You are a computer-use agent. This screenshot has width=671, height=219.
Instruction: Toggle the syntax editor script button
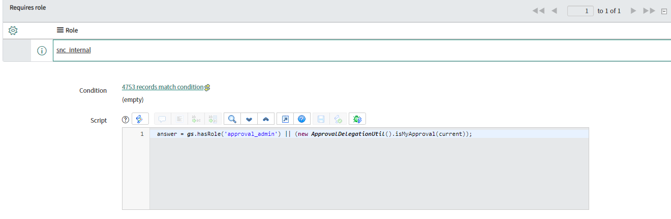[140, 119]
